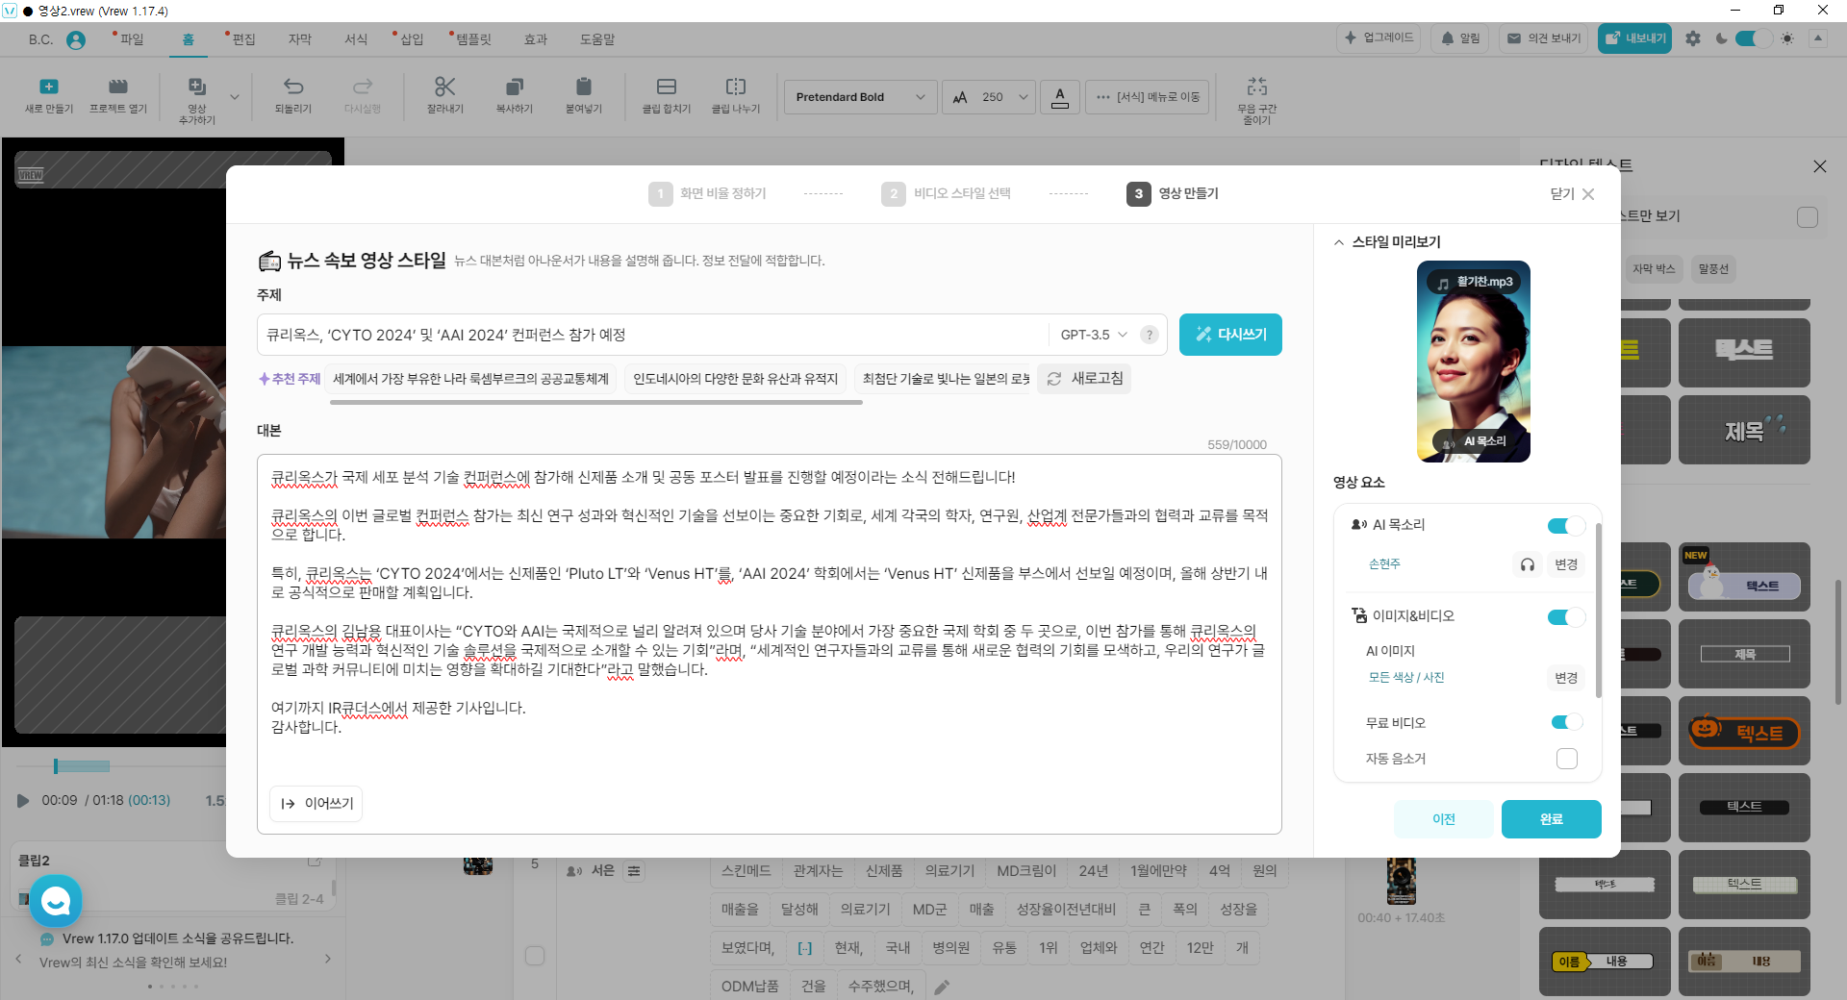Click the style preview thumbnail image
Screen dimensions: 1847x1000
[1473, 362]
